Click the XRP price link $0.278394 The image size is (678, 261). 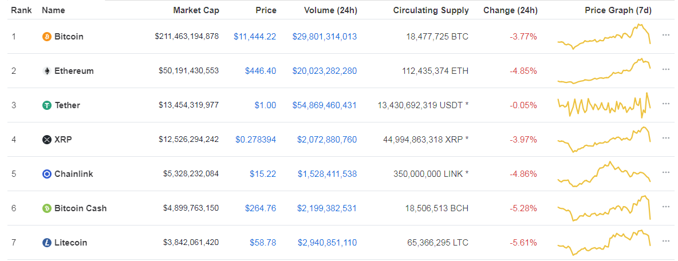point(255,140)
